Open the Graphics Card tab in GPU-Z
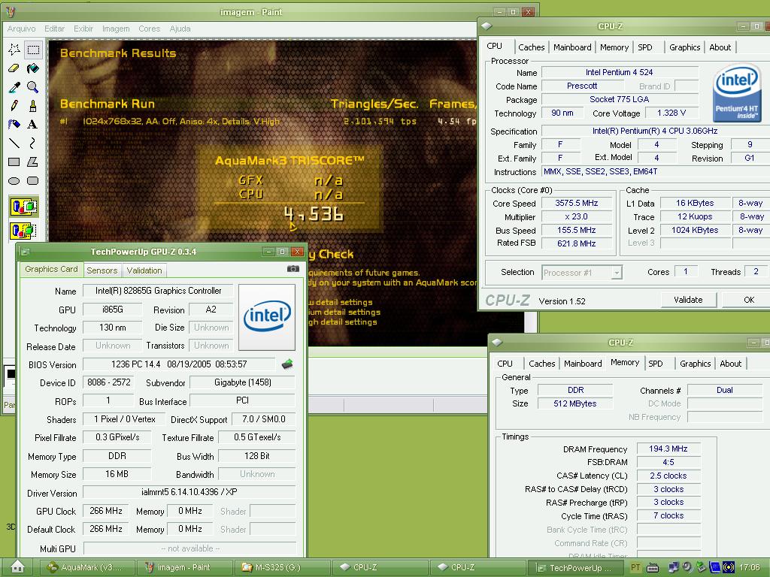This screenshot has width=770, height=577. pos(51,270)
